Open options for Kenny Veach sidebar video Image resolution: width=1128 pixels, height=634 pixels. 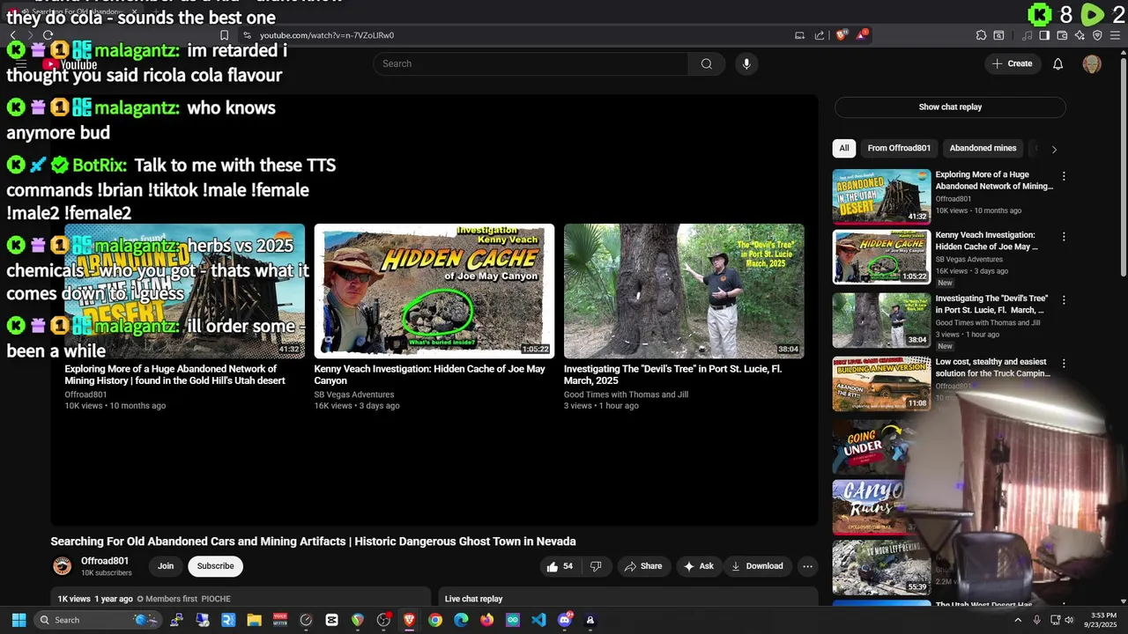[1064, 237]
